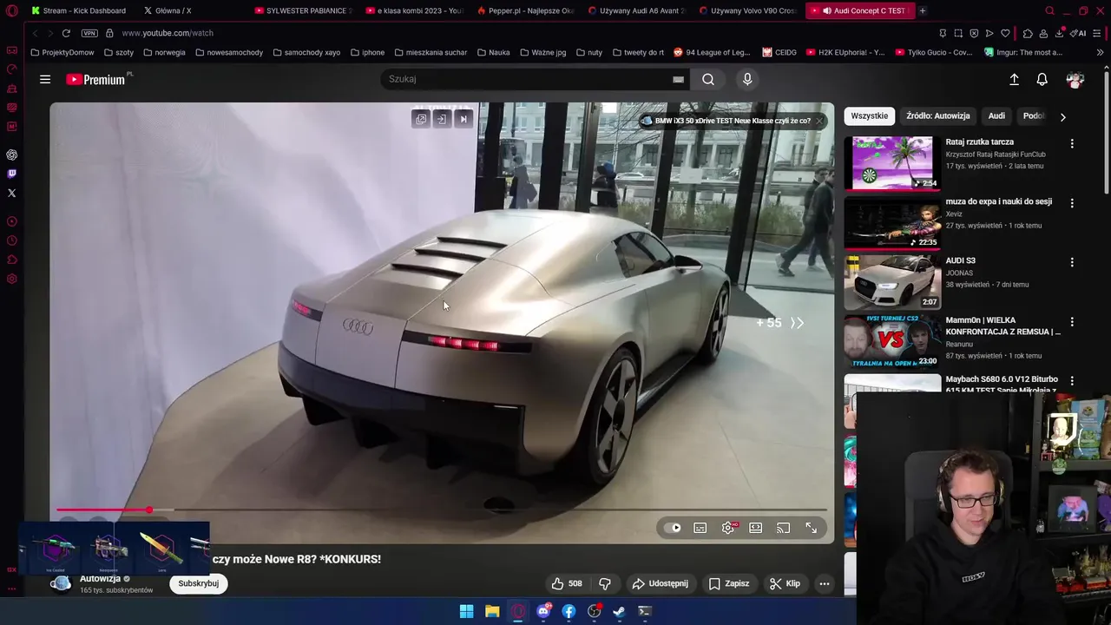
Task: Open the Opera snapshot capture icon
Action: point(958,33)
